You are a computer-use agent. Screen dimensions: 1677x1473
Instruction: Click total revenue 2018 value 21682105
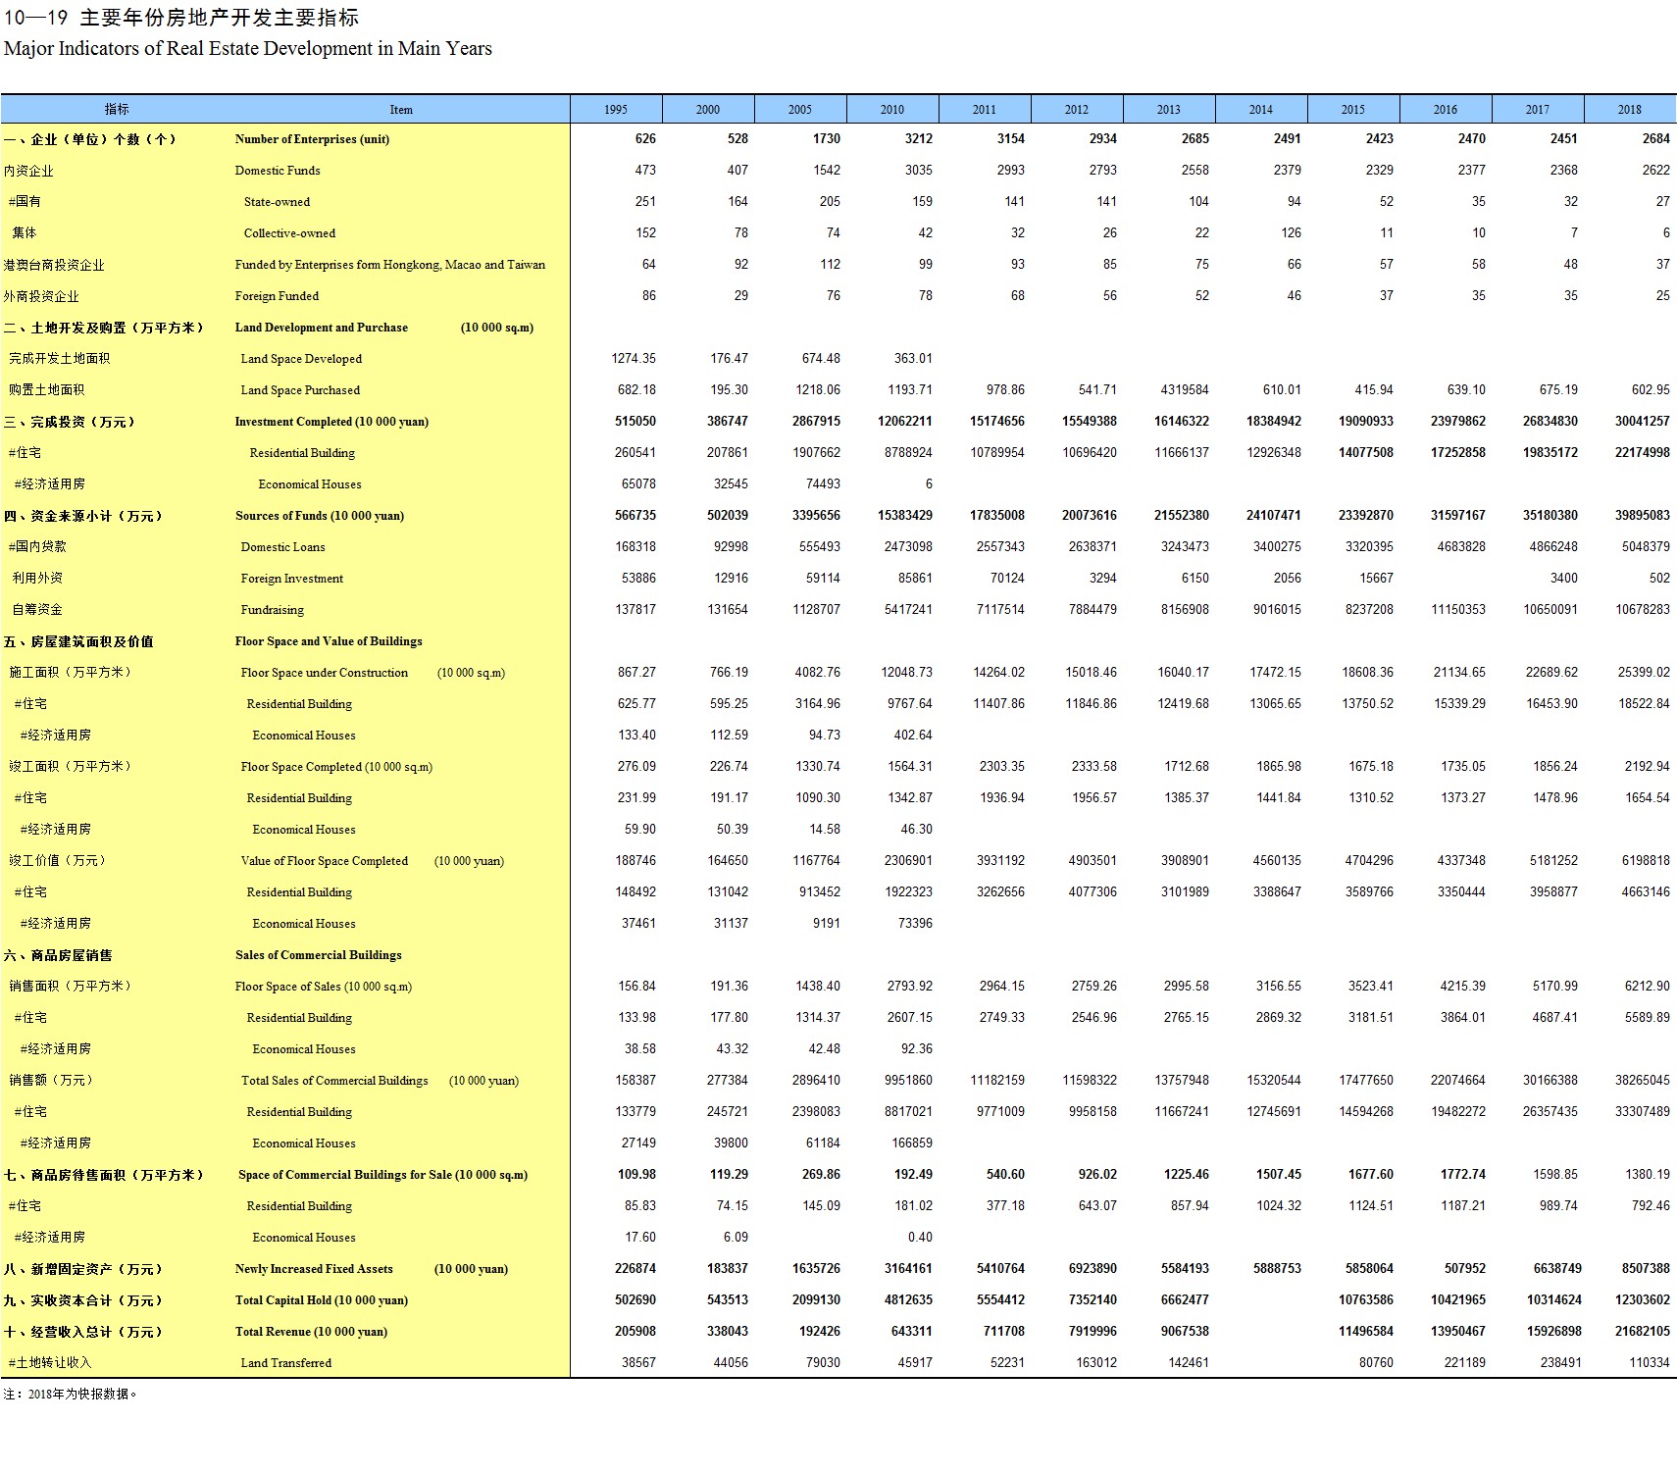(x=1643, y=1332)
